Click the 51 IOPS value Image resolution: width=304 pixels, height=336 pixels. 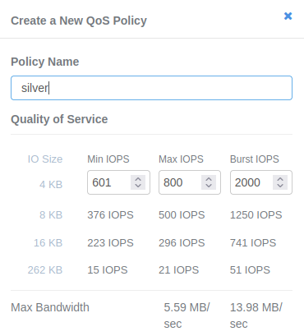250,270
